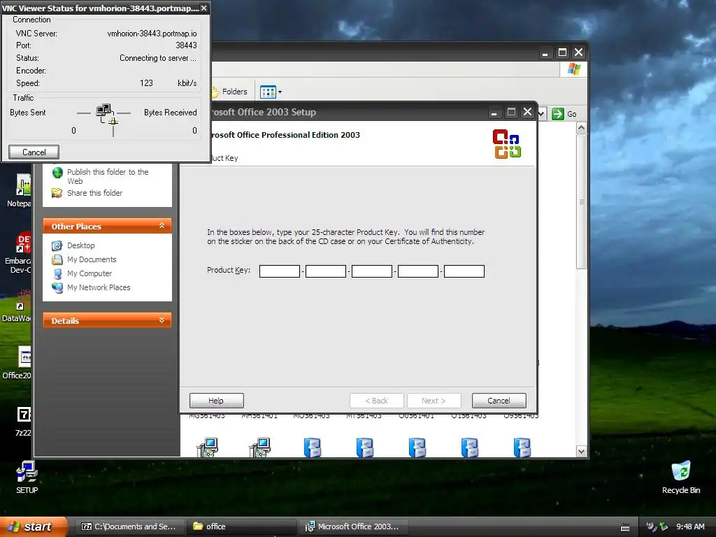
Task: Switch to Microsoft Office 2003 taskbar item
Action: [x=353, y=527]
